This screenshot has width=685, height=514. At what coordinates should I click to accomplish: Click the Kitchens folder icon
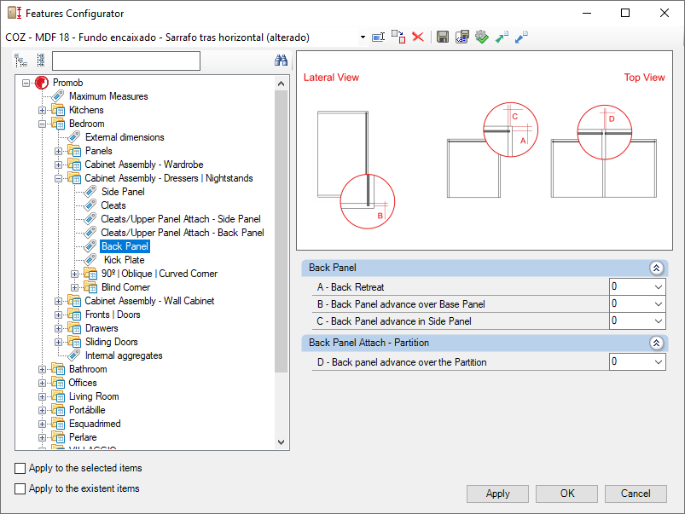58,110
